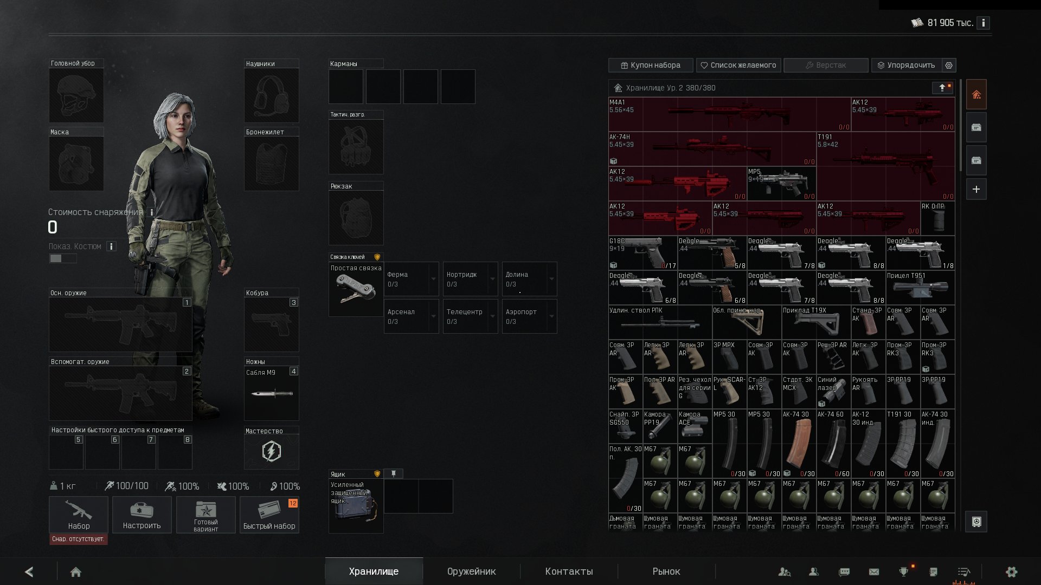Show info about currency balance

point(983,23)
